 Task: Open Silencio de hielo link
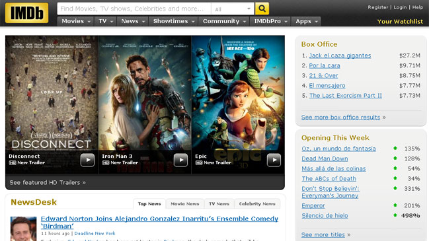(x=325, y=216)
